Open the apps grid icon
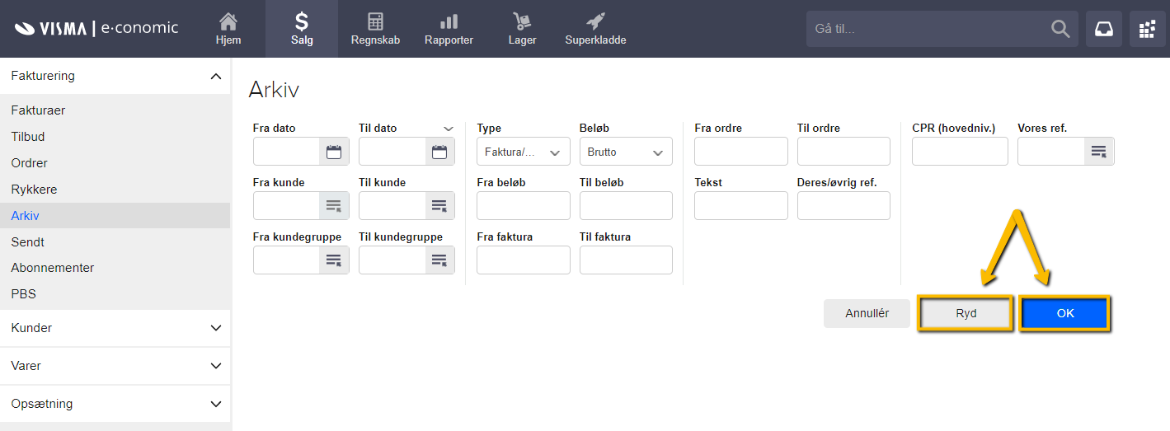The height and width of the screenshot is (431, 1170). tap(1147, 29)
